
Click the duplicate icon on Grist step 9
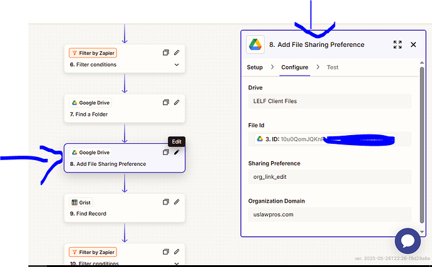point(165,201)
